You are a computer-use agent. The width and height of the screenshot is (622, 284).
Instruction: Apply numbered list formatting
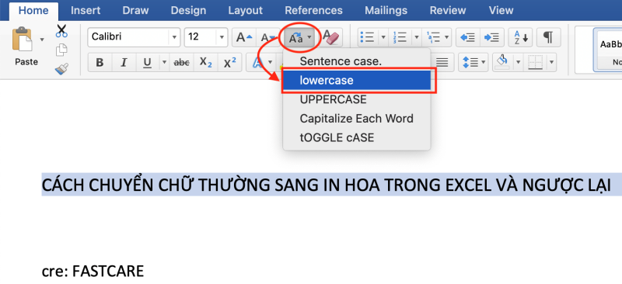[x=400, y=37]
